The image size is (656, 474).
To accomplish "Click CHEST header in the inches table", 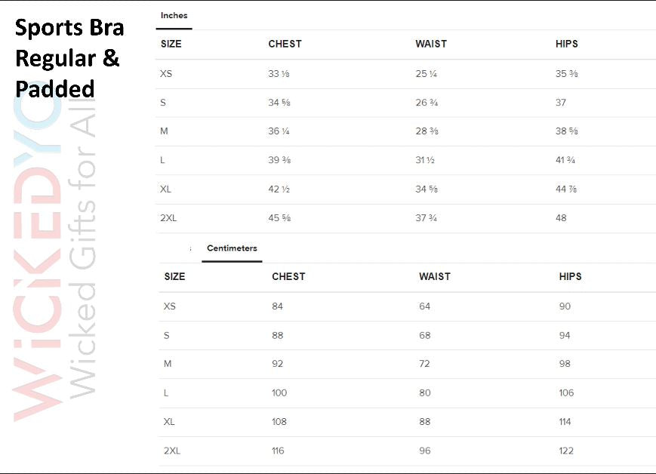I will coord(285,44).
